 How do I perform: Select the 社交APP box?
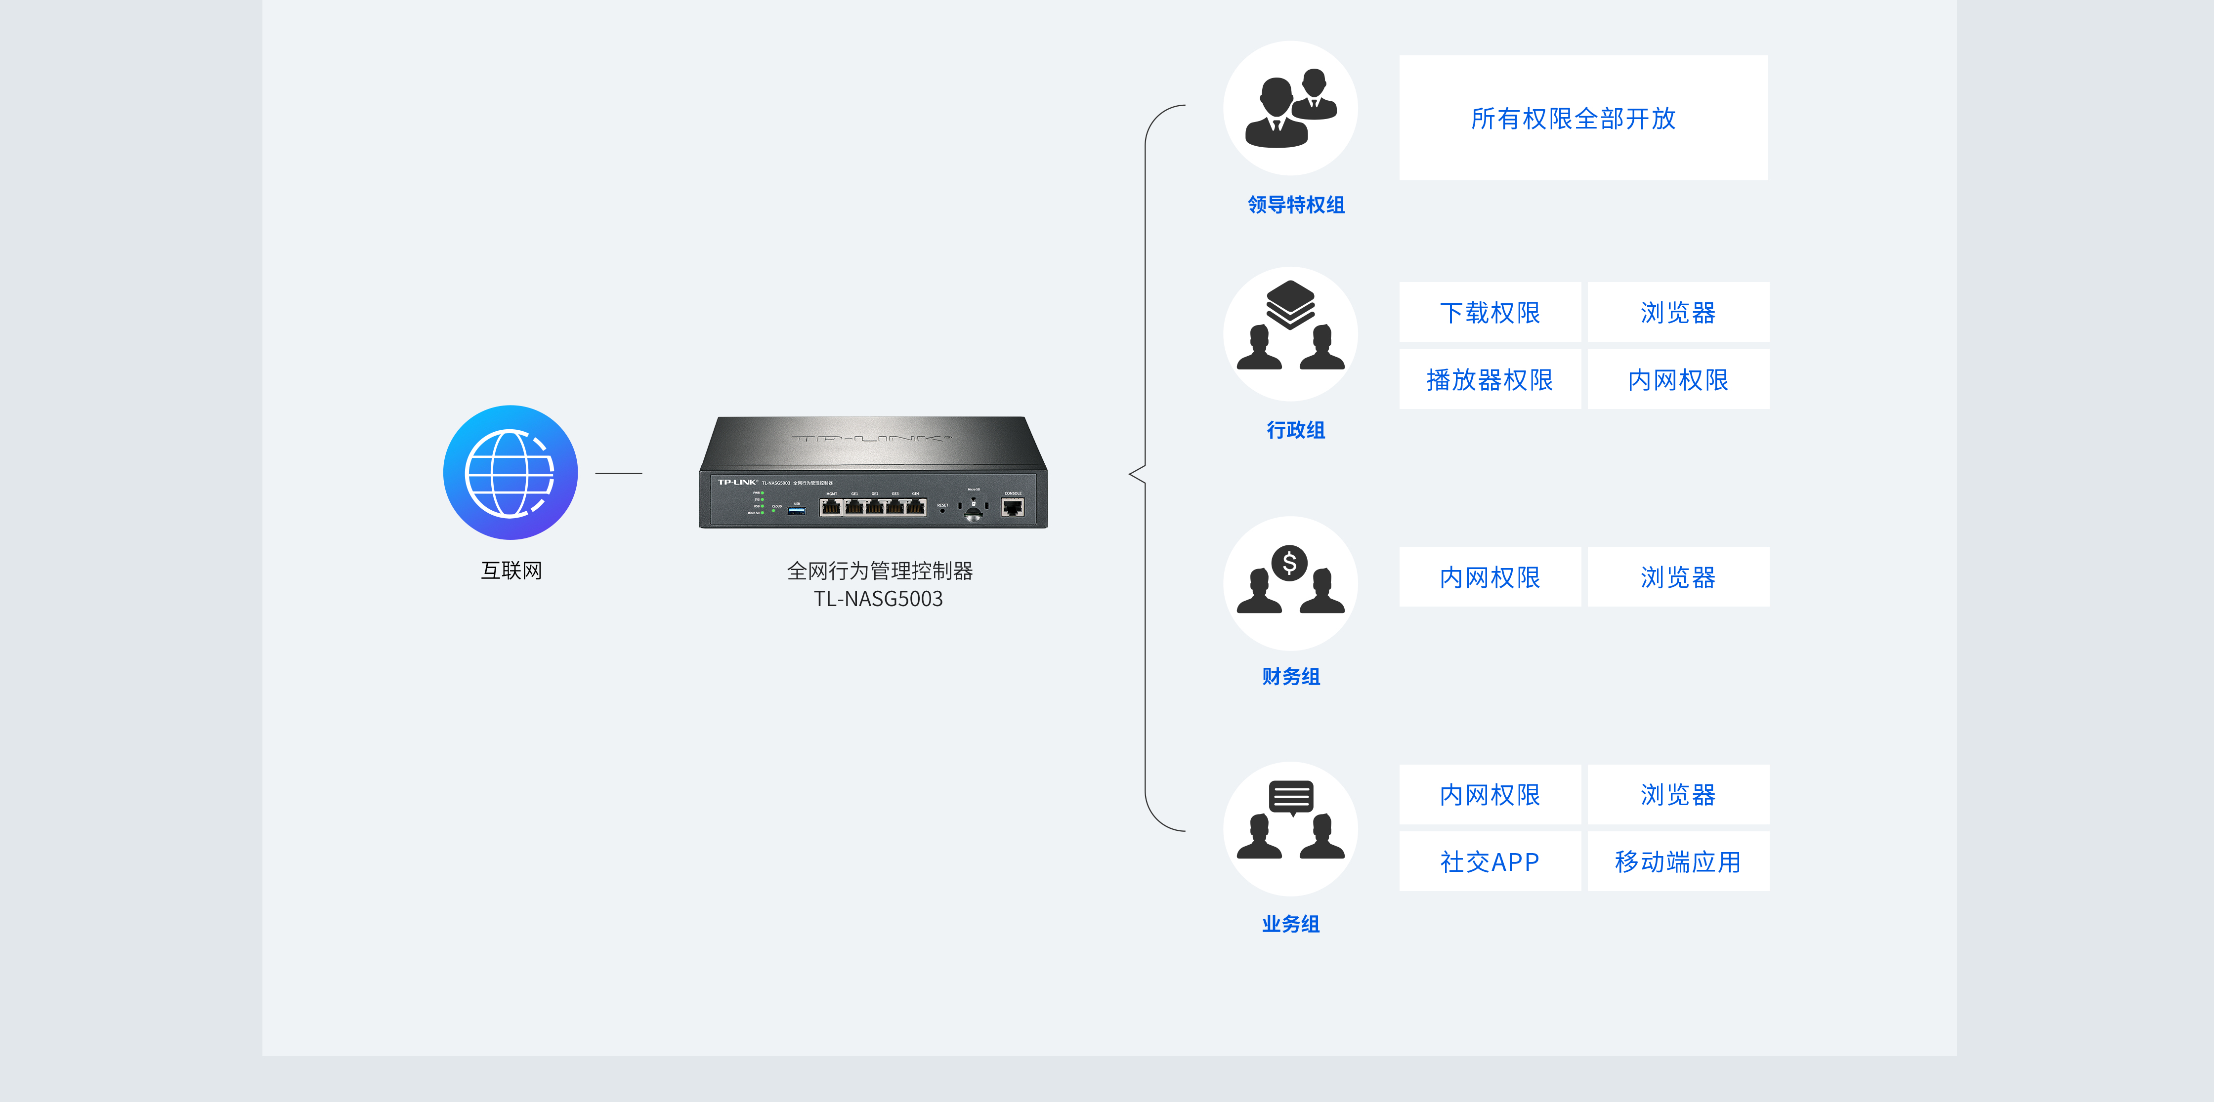click(x=1490, y=860)
